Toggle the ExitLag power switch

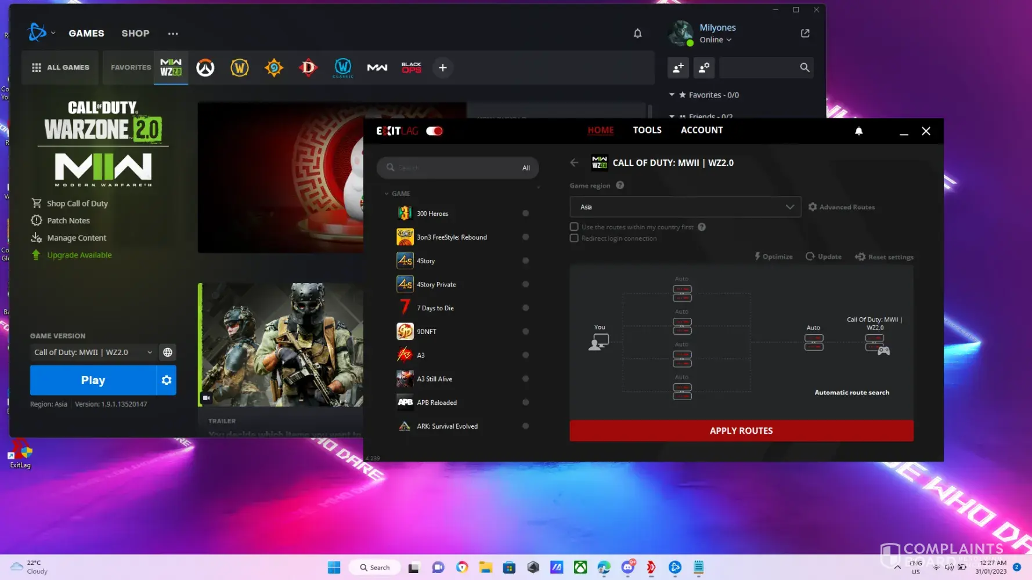click(434, 131)
